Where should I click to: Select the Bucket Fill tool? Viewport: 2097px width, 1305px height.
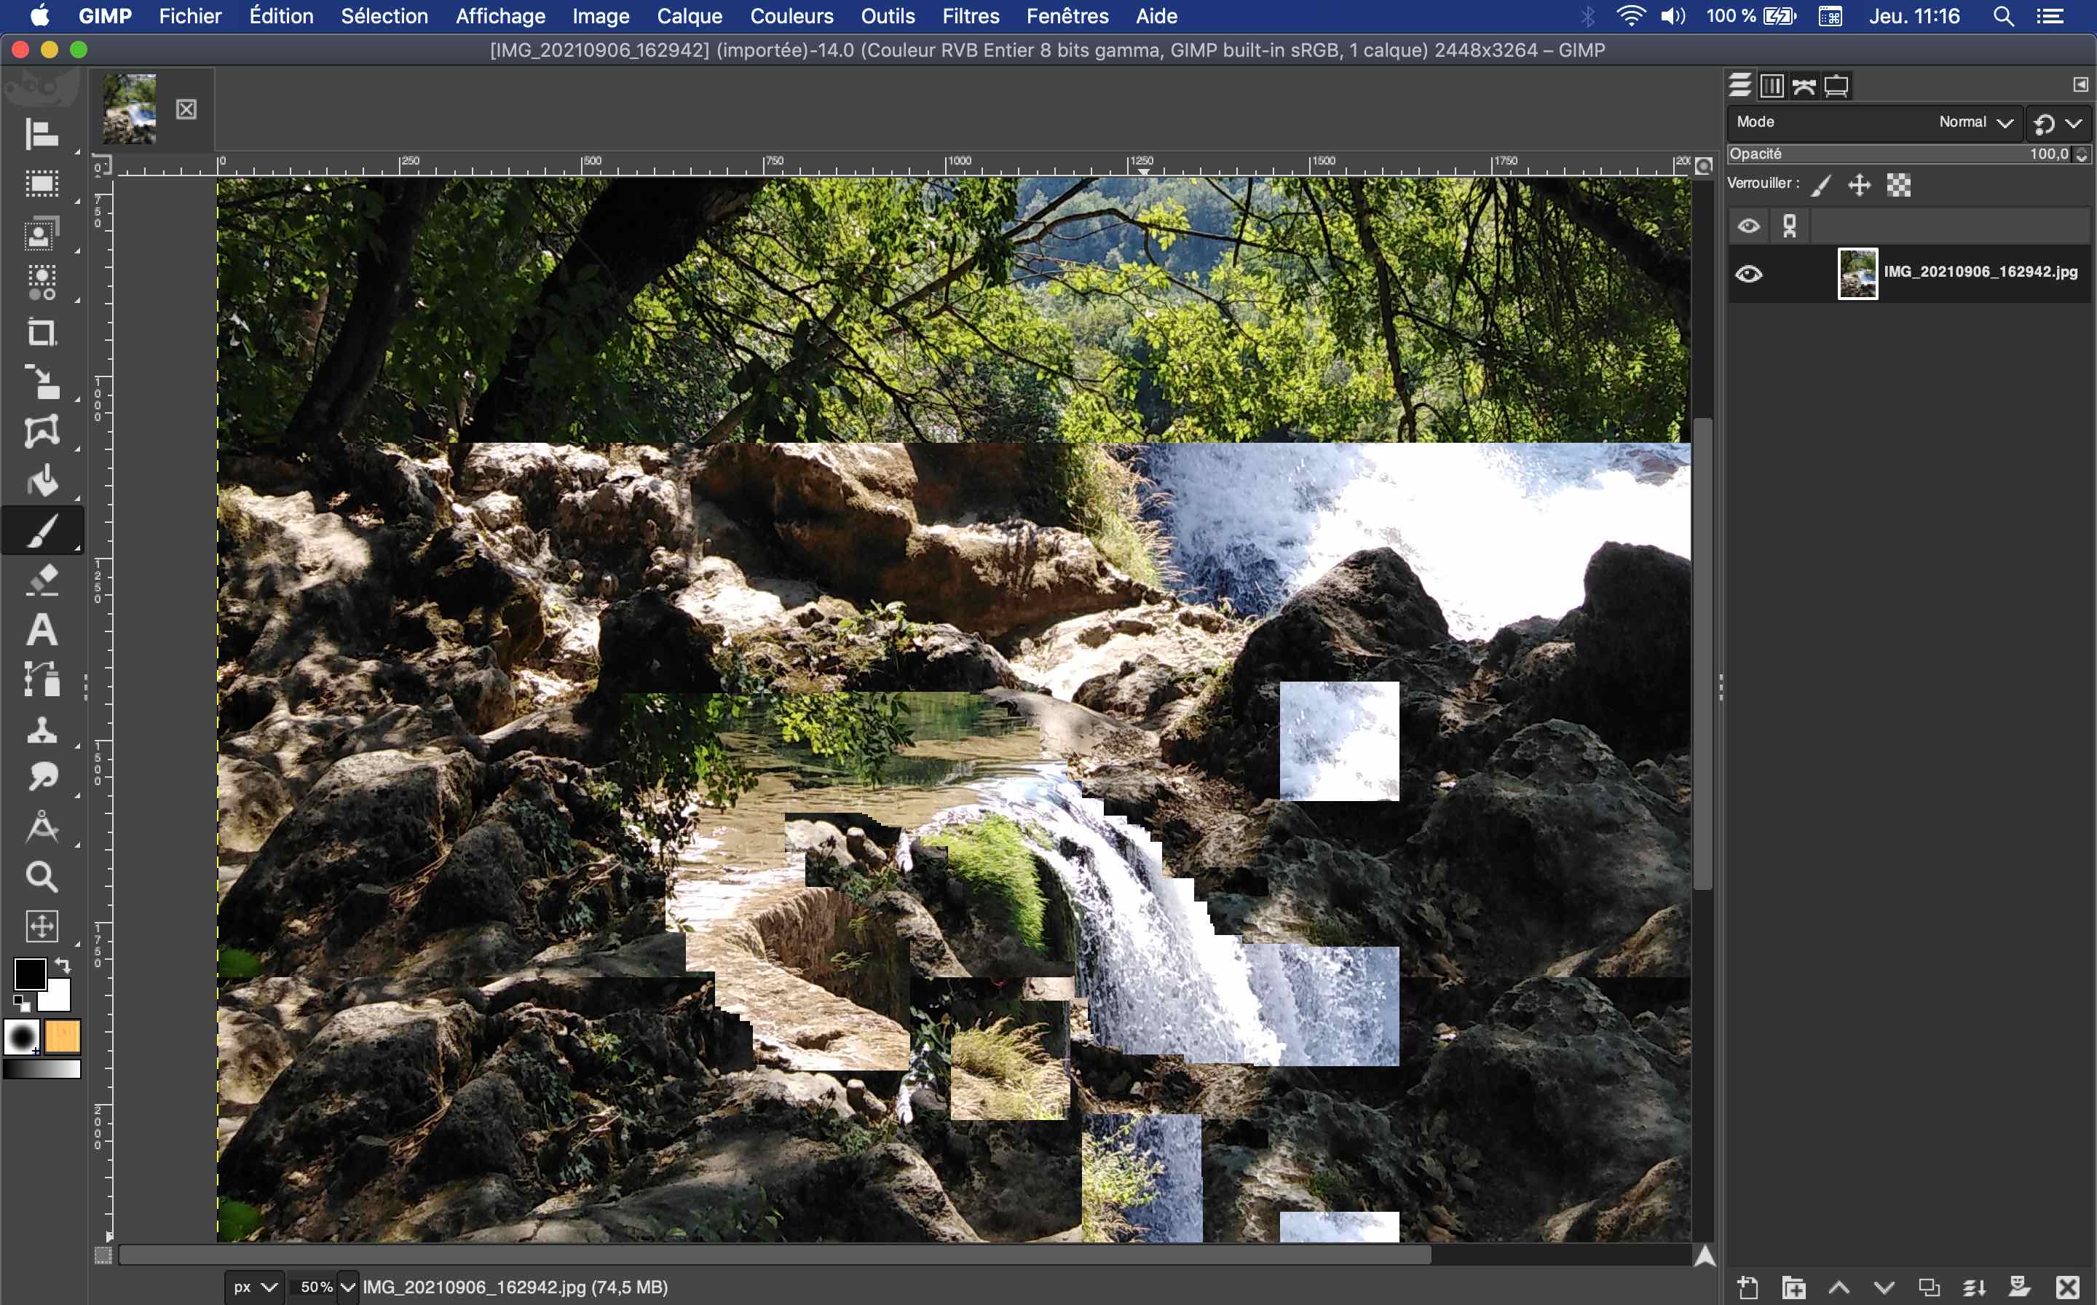pos(42,481)
